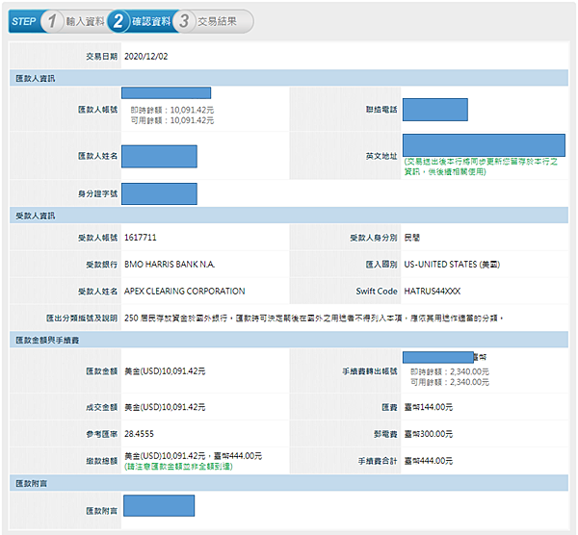Click the redacted 英文地址 field
Screen dimensions: 578x535
point(484,145)
